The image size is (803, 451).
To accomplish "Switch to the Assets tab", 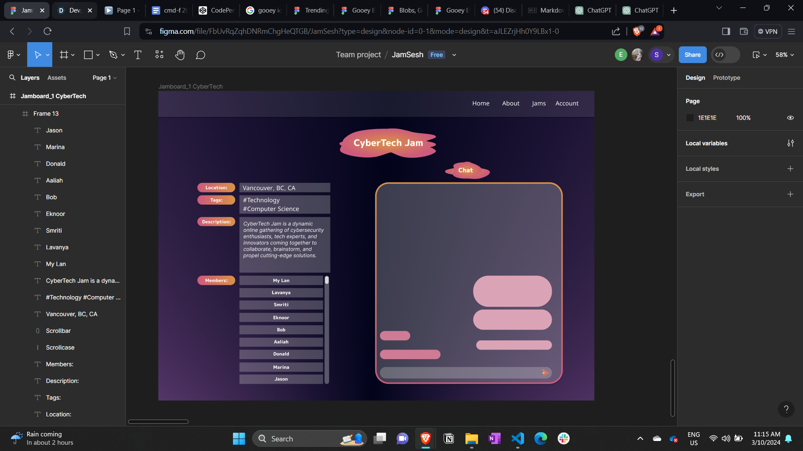I will [x=56, y=78].
